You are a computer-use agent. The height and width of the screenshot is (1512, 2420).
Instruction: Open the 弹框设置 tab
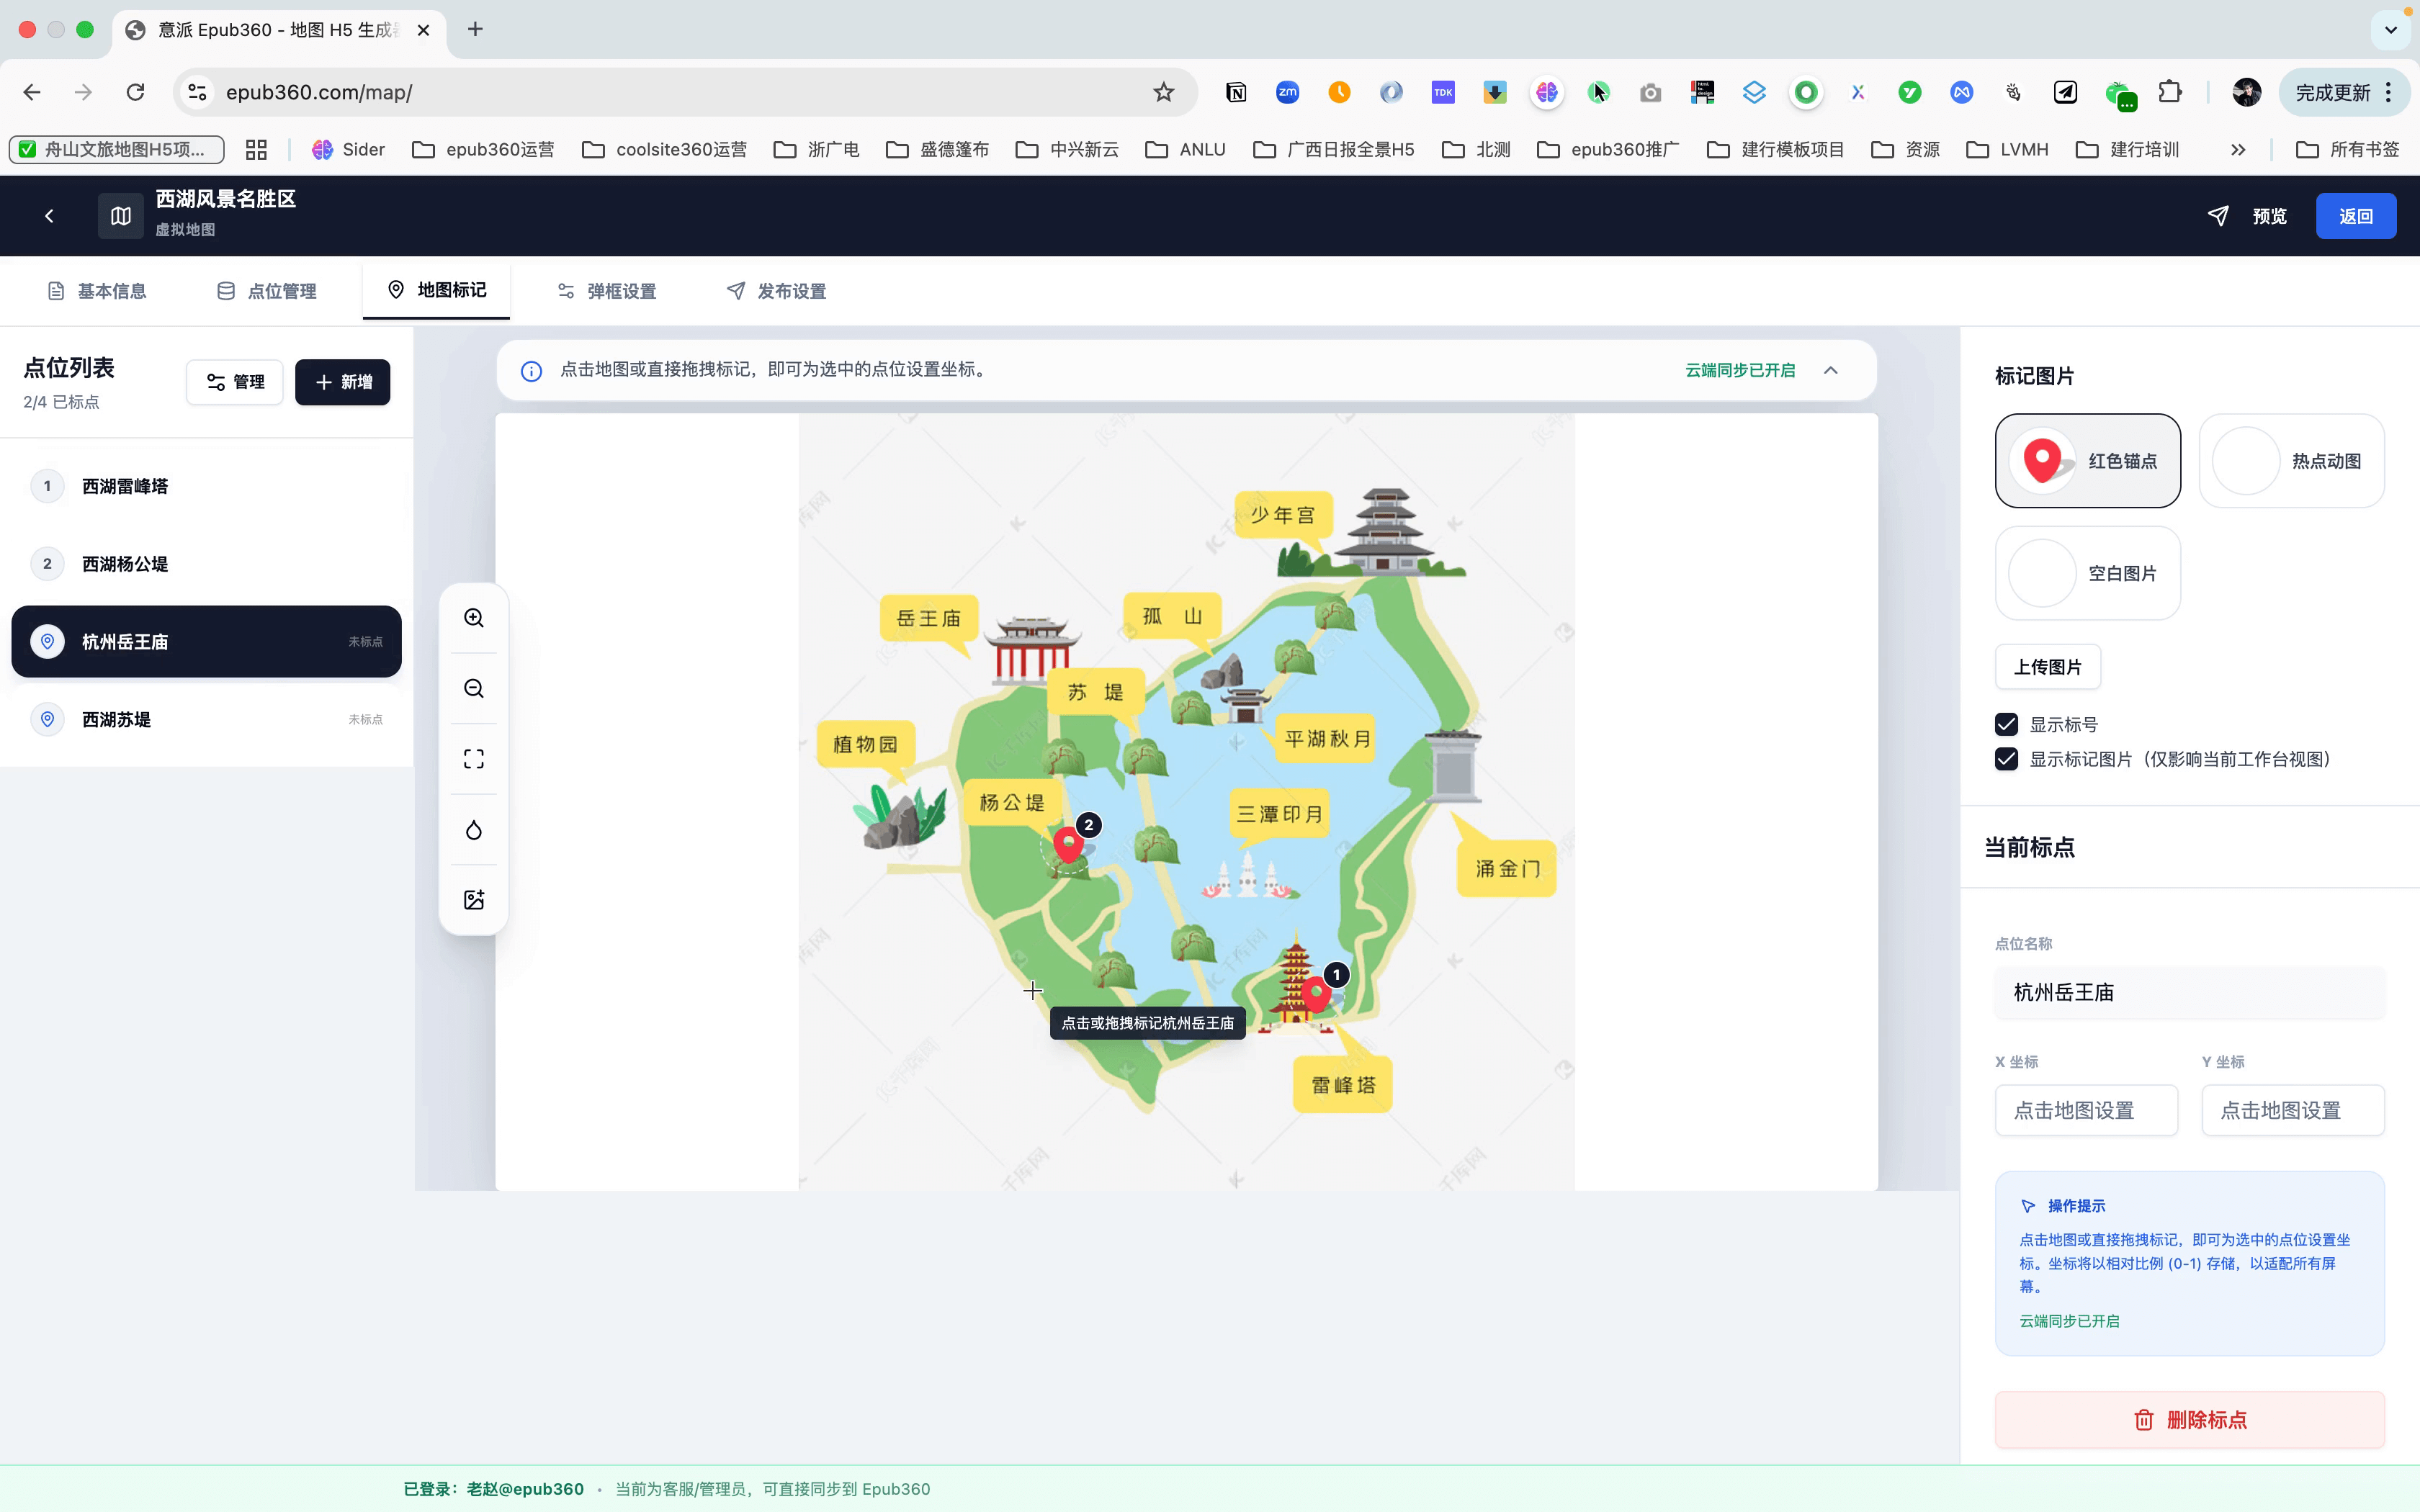[607, 291]
